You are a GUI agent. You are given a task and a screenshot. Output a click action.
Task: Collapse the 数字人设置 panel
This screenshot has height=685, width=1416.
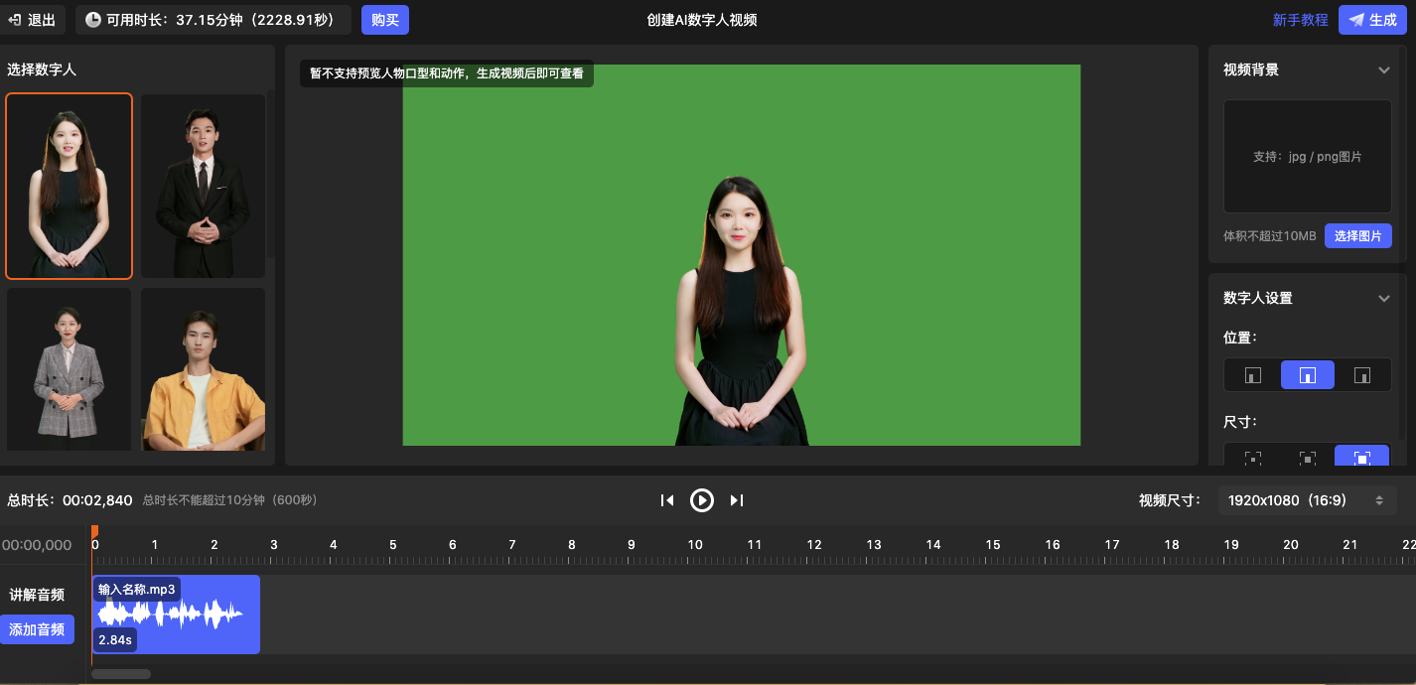pyautogui.click(x=1384, y=299)
